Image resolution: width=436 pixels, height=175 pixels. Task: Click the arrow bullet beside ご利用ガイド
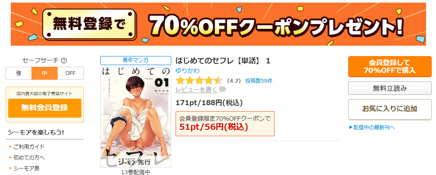[10, 147]
